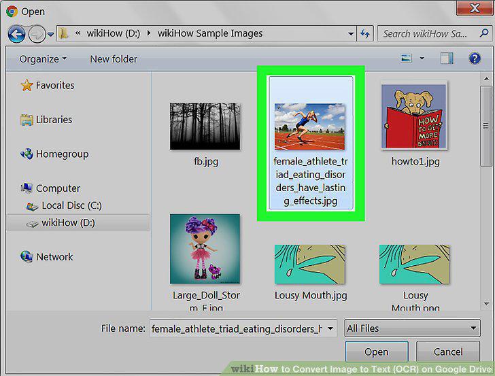
Task: Click the Local Disc (C:) drive icon
Action: (x=32, y=206)
